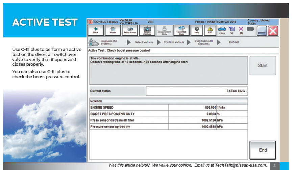The width and height of the screenshot is (292, 173).
Task: Take a Screen Capture
Action: pos(147,30)
